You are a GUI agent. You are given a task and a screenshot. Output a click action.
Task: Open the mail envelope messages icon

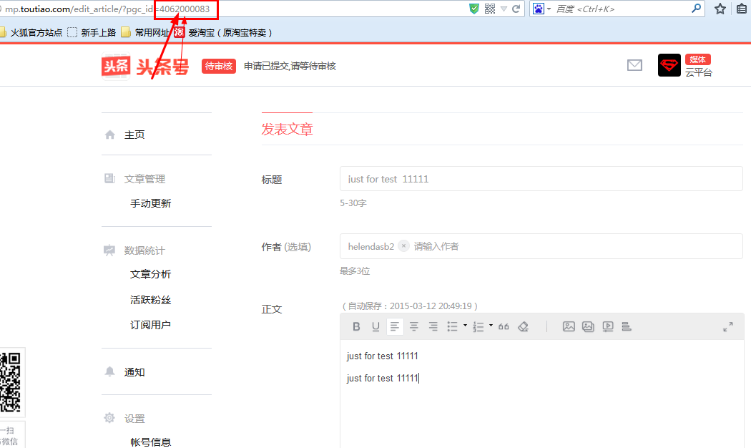point(634,65)
